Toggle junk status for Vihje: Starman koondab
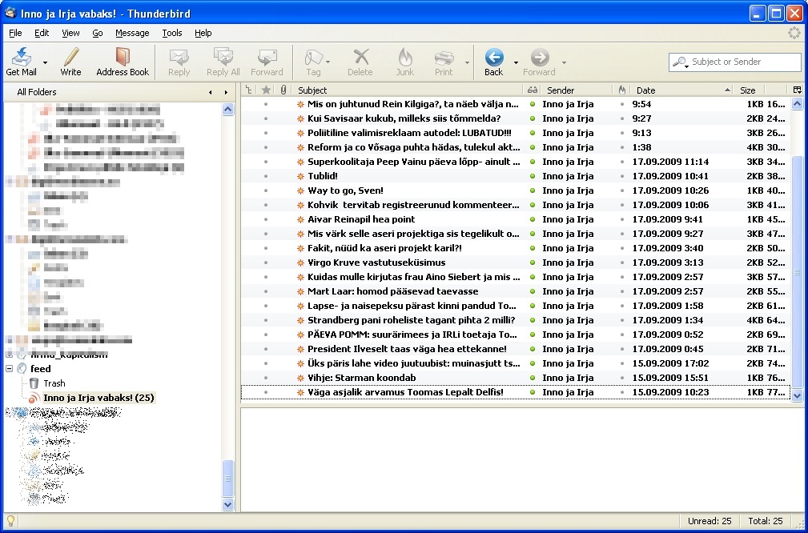808x533 pixels. (x=622, y=378)
